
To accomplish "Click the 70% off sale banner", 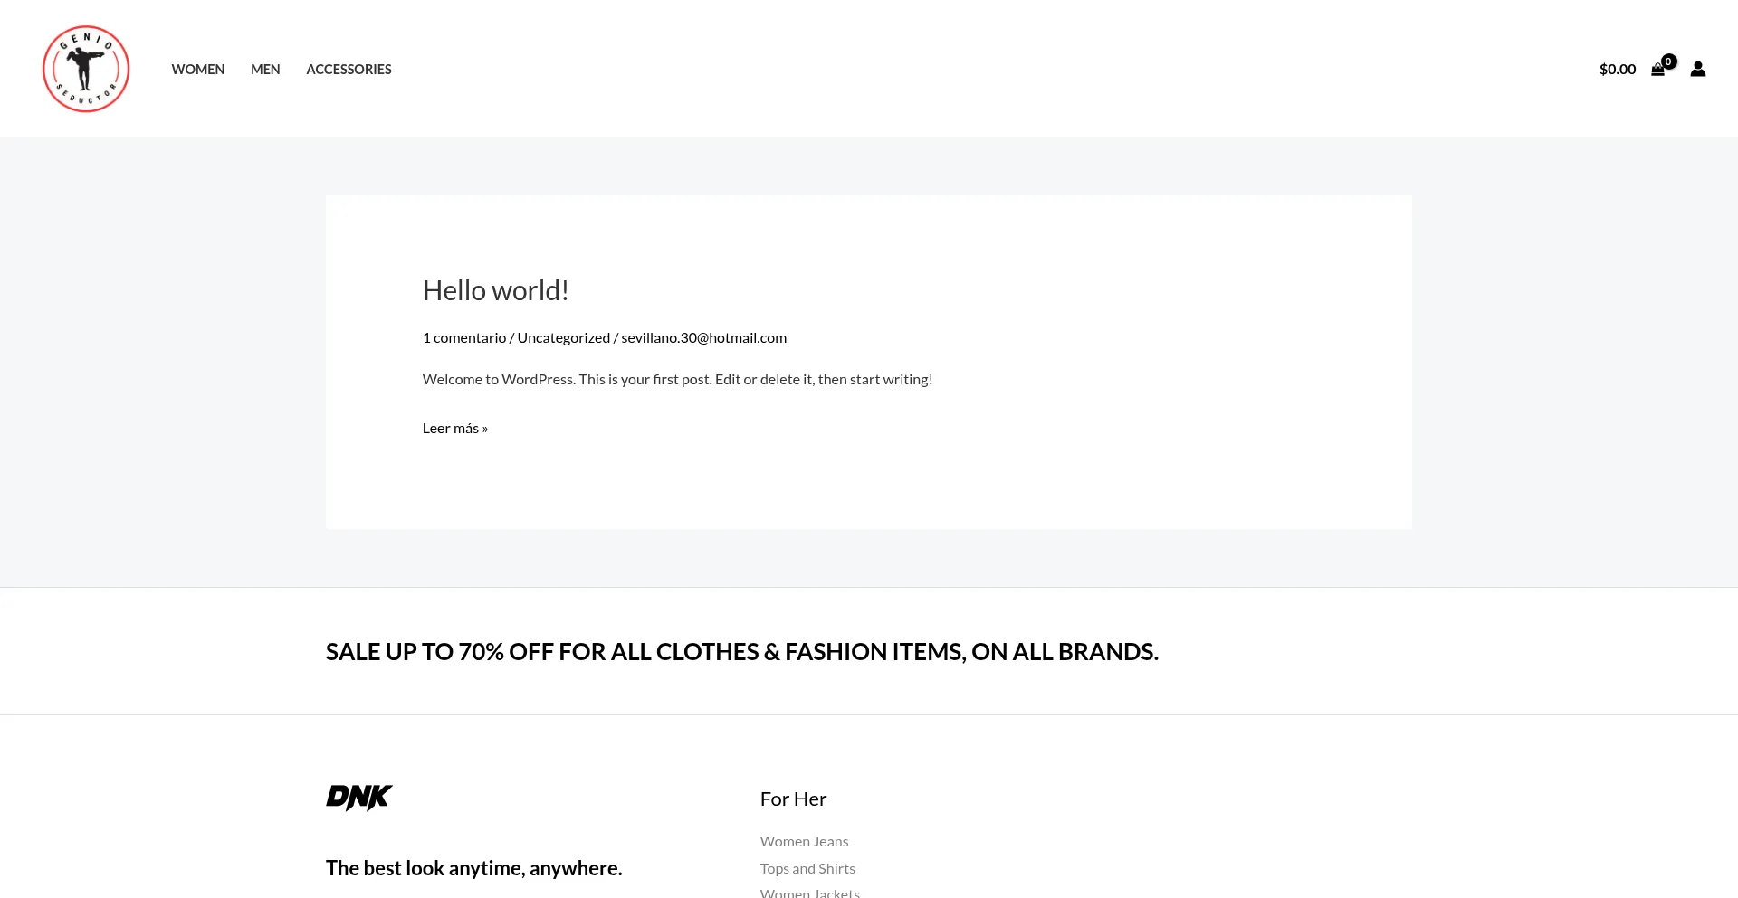I will click(x=741, y=651).
